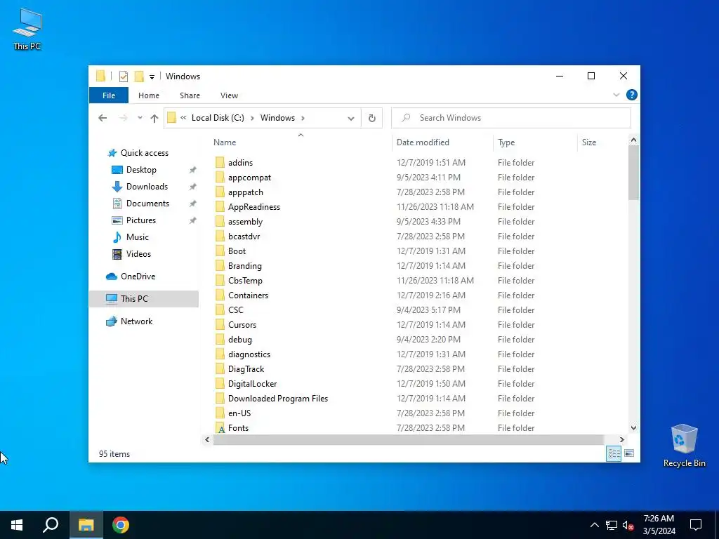Select the Containers folder
719x539 pixels.
click(248, 295)
